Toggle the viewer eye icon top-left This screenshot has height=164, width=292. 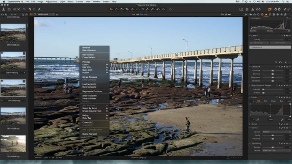[x=2, y=14]
